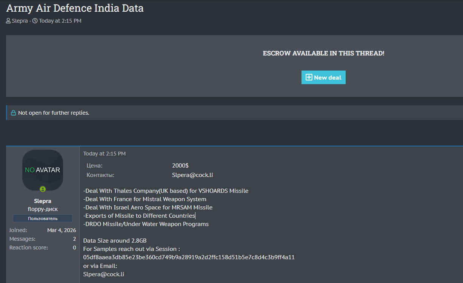Select the Session ID hash string

[x=189, y=257]
